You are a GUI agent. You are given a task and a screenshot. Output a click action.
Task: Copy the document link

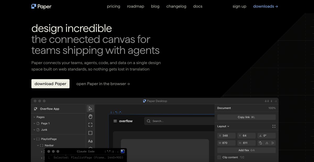[x=246, y=117]
